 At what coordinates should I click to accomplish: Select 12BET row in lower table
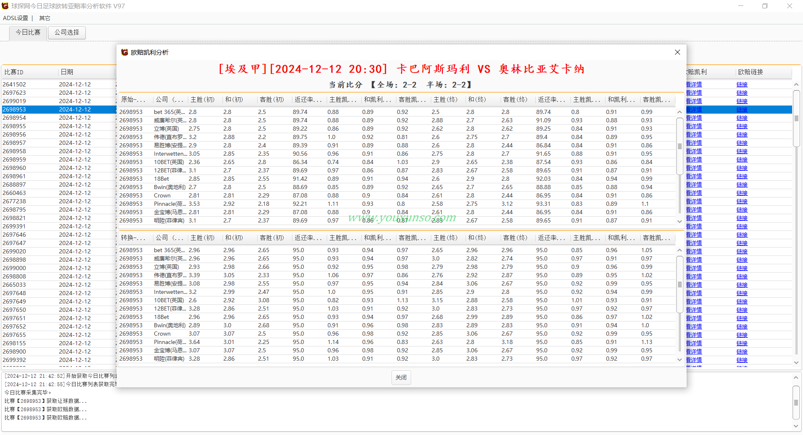(397, 309)
